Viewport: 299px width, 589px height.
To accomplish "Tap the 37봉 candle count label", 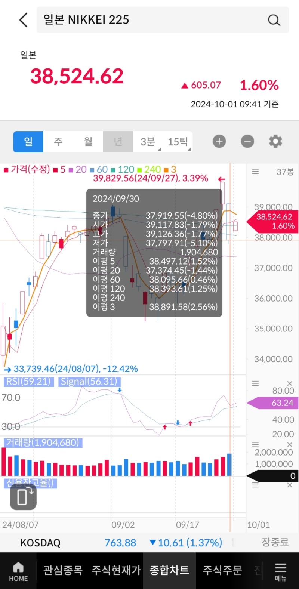I will click(x=285, y=172).
